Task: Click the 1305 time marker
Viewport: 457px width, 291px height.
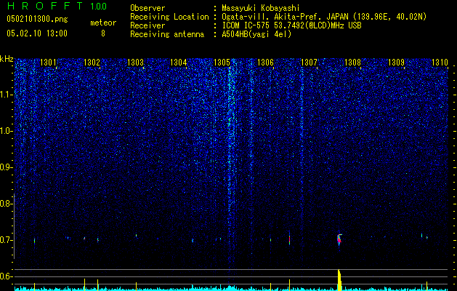Action: pyautogui.click(x=222, y=62)
